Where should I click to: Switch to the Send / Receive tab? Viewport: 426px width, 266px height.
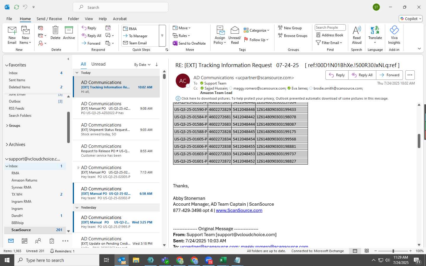click(x=49, y=19)
